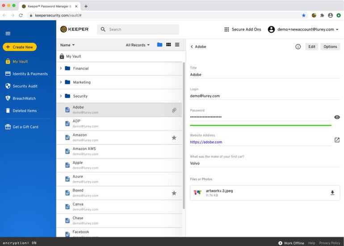This screenshot has width=344, height=246.
Task: Open the https://adobe.com link
Action: pyautogui.click(x=206, y=142)
